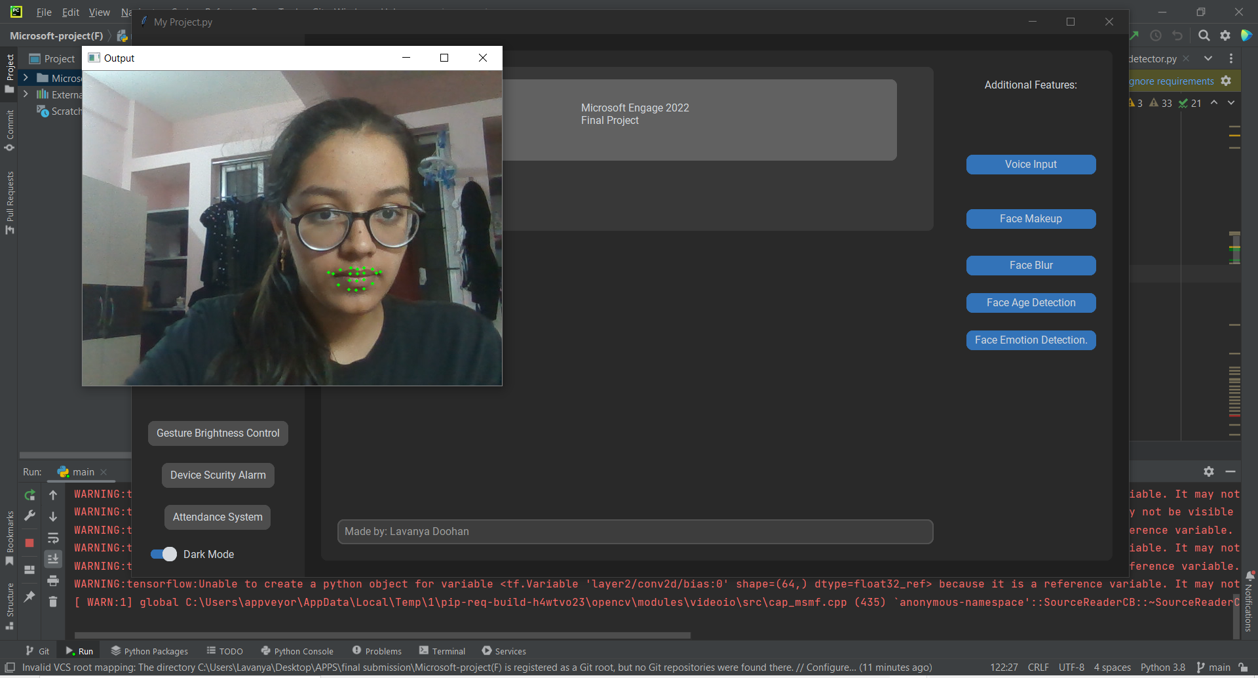Rerun the main Python program

pyautogui.click(x=30, y=496)
